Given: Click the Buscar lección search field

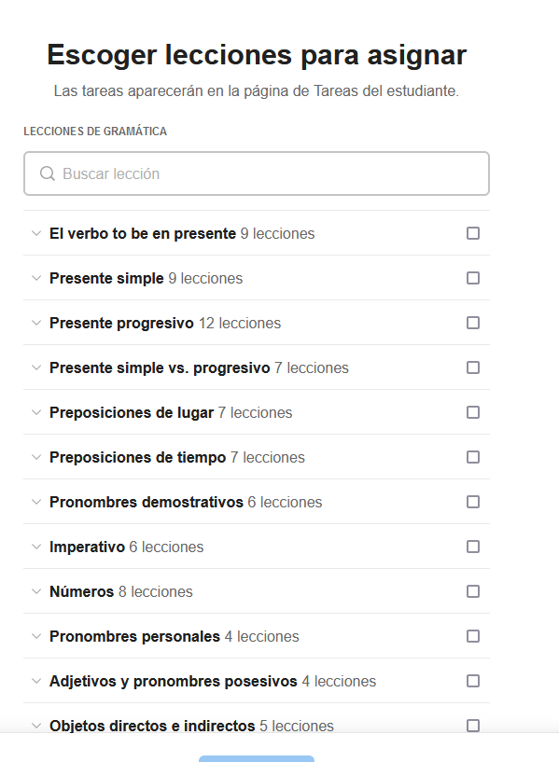Looking at the screenshot, I should coord(256,173).
